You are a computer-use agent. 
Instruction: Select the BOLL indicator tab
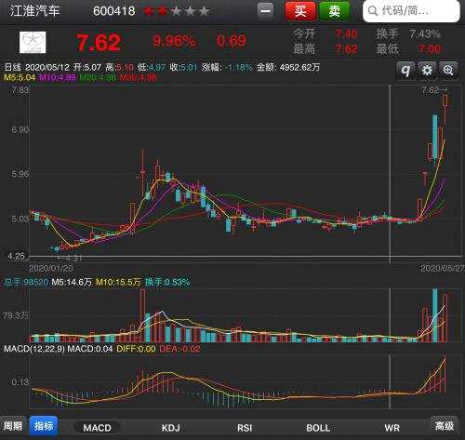coord(318,428)
